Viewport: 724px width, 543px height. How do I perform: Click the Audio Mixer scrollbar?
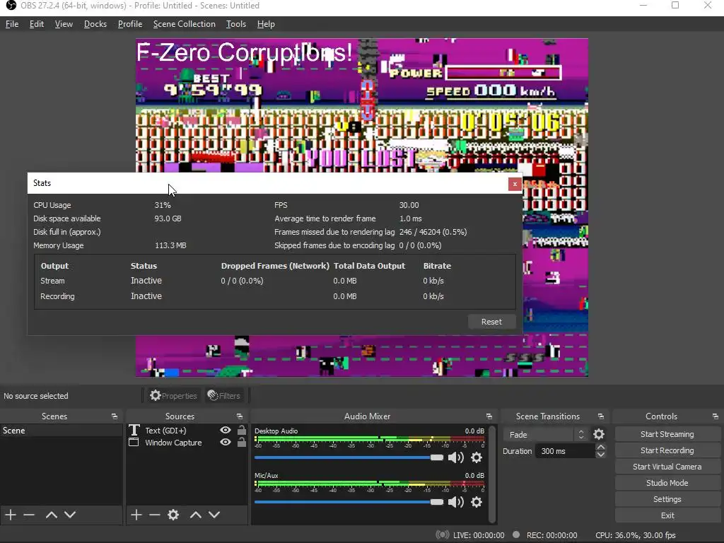pyautogui.click(x=492, y=474)
